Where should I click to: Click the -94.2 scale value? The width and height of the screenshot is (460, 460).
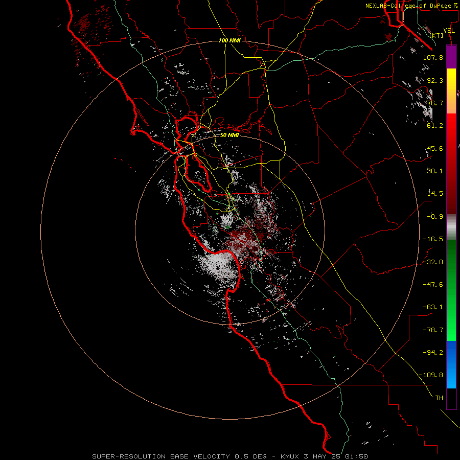point(433,353)
